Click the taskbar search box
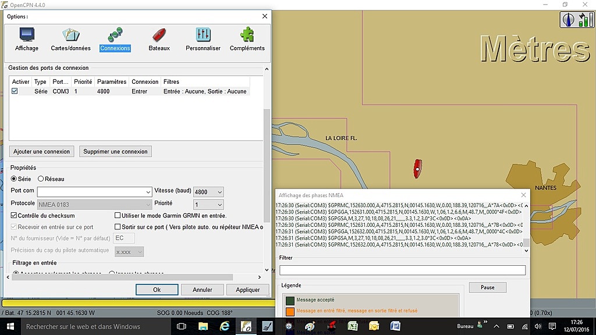 click(96, 326)
